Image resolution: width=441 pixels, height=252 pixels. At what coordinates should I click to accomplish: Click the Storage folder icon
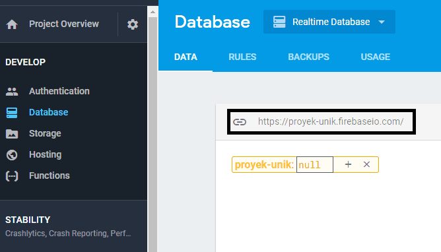click(x=12, y=134)
